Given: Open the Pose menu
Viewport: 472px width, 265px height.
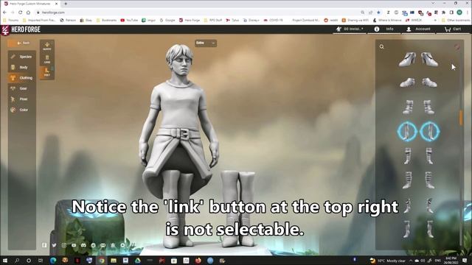Looking at the screenshot, I should click(21, 99).
